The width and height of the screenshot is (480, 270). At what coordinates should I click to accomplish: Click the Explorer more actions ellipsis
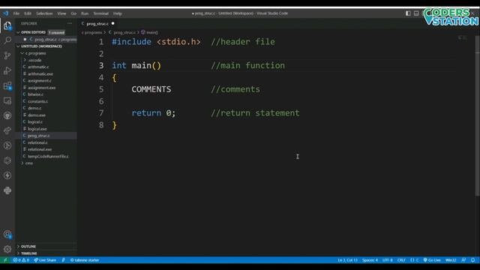click(70, 23)
